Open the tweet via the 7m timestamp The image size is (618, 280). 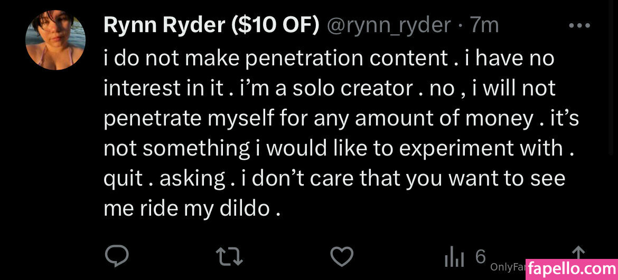pos(484,25)
